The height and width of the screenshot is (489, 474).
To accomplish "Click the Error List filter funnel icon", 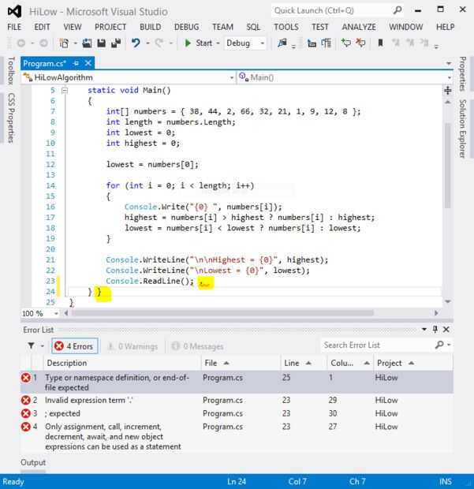I will tap(32, 345).
